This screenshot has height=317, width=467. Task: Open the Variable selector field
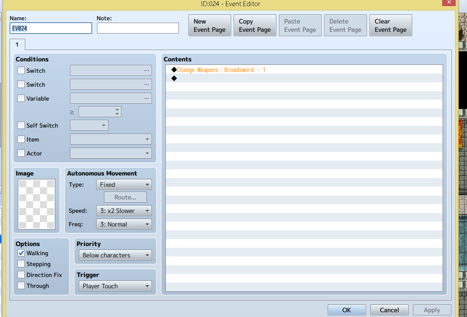point(111,98)
